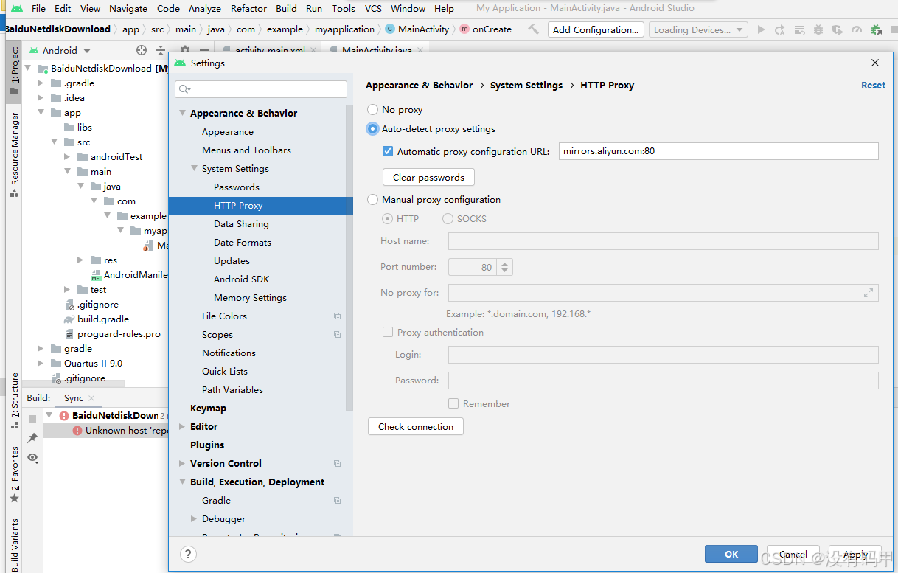
Task: Click the copy icon beside Version Control
Action: pos(337,464)
